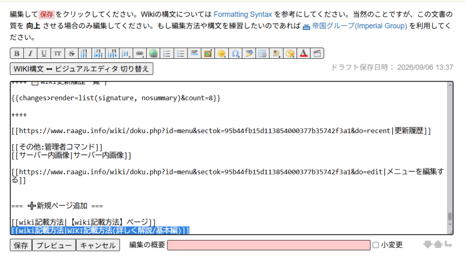Open the red text color picker
The height and width of the screenshot is (256, 465).
[x=303, y=54]
